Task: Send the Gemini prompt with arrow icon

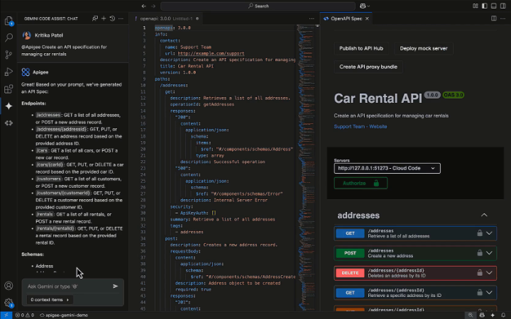Action: coord(116,286)
